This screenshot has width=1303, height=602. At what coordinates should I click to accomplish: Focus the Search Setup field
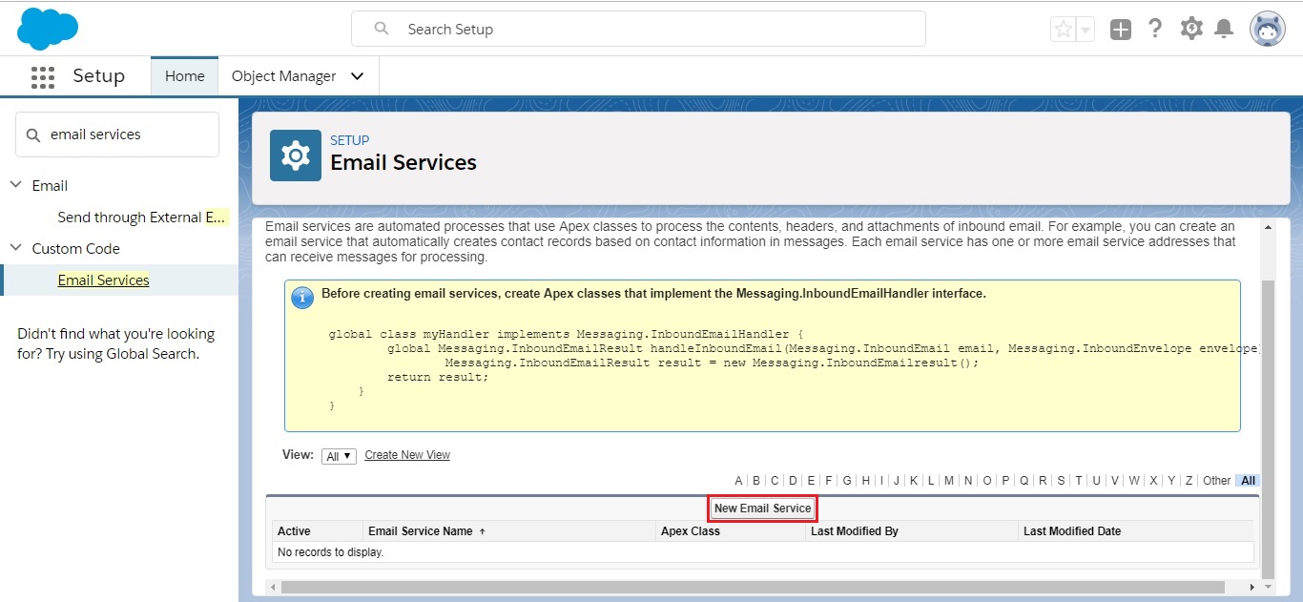pos(638,29)
